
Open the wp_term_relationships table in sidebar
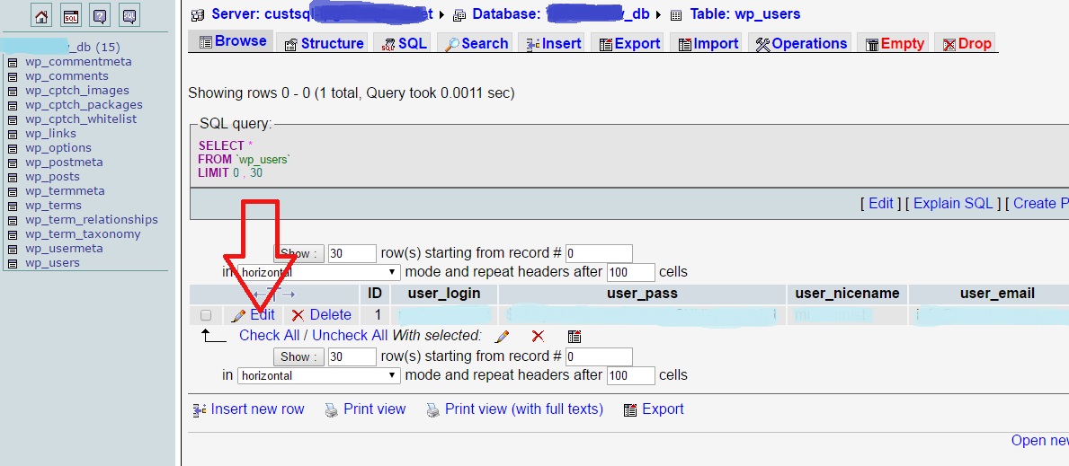coord(92,219)
